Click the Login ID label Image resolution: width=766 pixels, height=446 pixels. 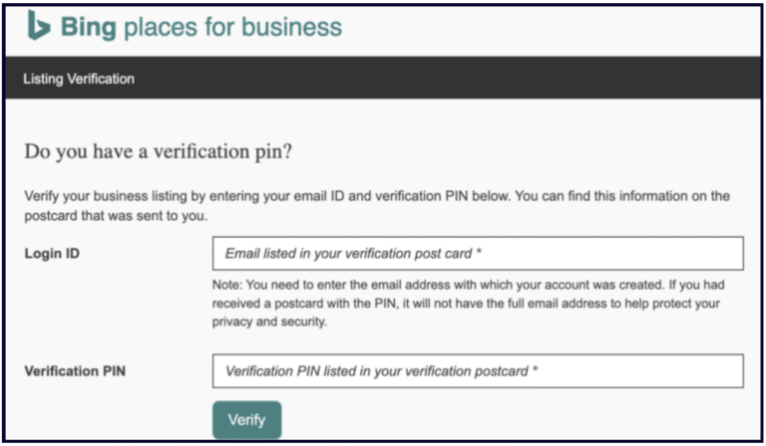point(52,254)
